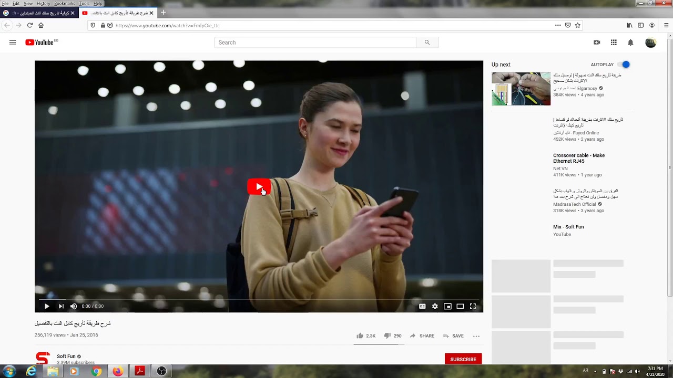This screenshot has height=378, width=673.
Task: Open the player settings gear
Action: tap(435, 306)
